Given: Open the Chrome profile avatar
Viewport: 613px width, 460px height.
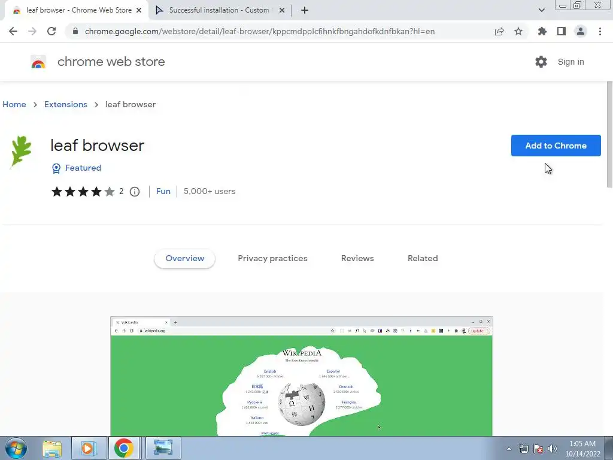Looking at the screenshot, I should 581,31.
